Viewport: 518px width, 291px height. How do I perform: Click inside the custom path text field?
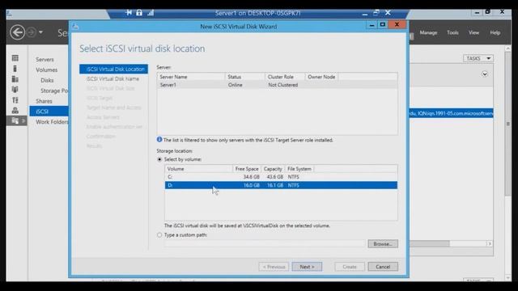tap(265, 244)
